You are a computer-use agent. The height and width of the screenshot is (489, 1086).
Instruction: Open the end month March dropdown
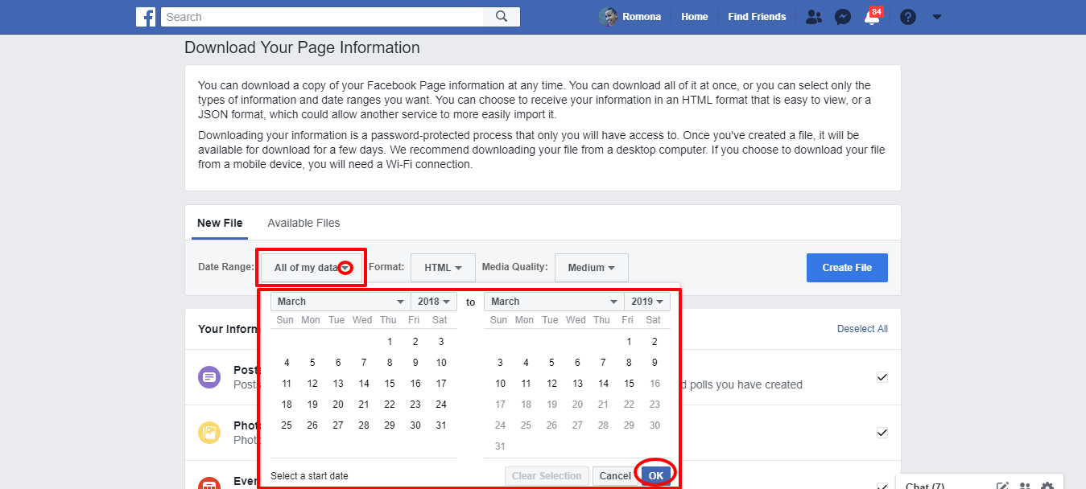click(x=554, y=302)
